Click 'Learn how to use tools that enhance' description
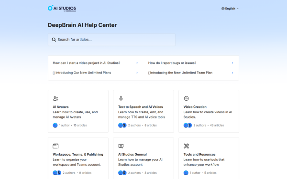 204,162
